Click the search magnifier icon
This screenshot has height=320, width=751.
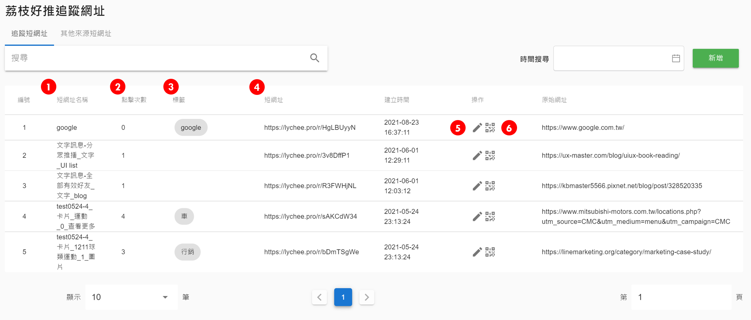pyautogui.click(x=315, y=58)
